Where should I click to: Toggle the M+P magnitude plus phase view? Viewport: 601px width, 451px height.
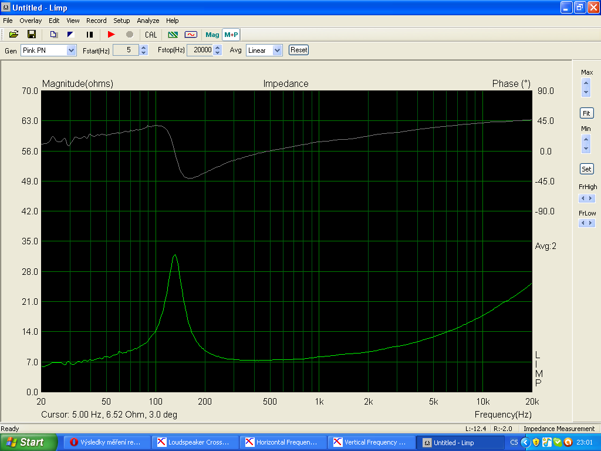231,35
